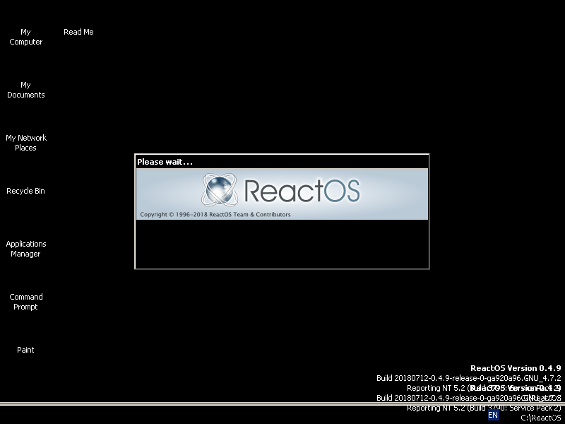Select the Paint icon label
The height and width of the screenshot is (424, 565).
point(25,349)
